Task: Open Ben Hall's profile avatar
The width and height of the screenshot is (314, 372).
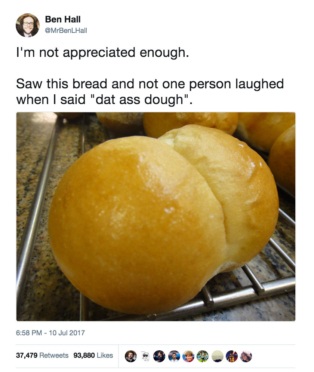Action: [x=28, y=25]
